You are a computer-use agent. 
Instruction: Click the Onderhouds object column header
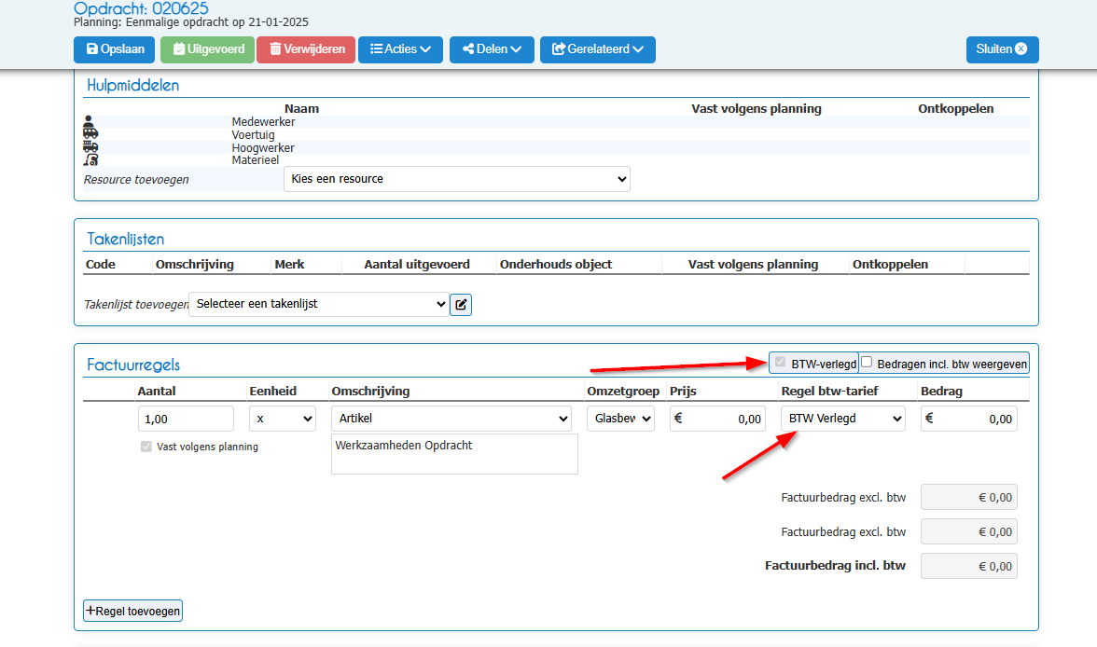pos(556,265)
